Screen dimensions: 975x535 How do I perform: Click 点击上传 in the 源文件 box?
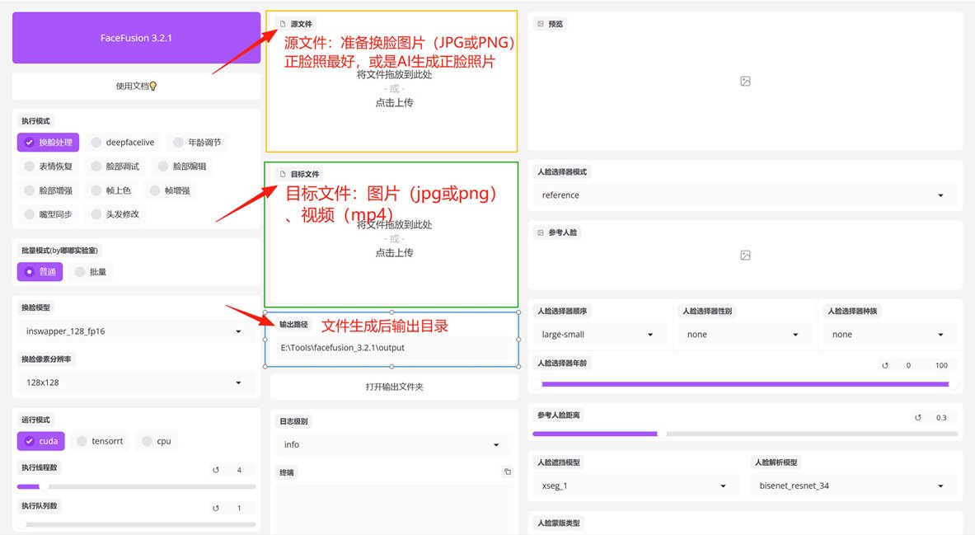(x=394, y=103)
